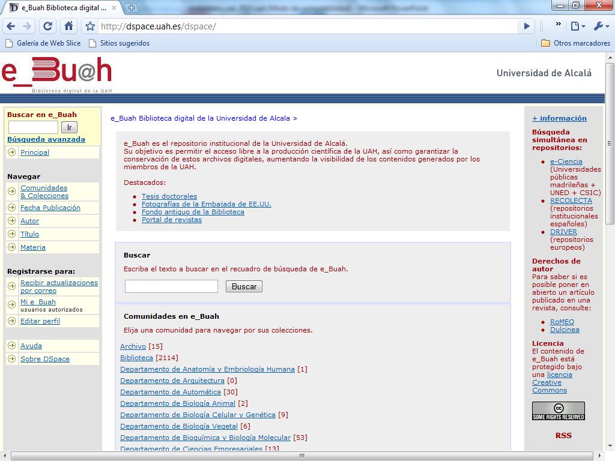This screenshot has height=461, width=615.
Task: Click arrow icon beside Autor
Action: tap(12, 221)
